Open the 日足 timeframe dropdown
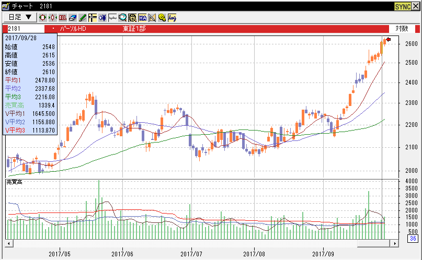The height and width of the screenshot is (260, 422). 19,17
